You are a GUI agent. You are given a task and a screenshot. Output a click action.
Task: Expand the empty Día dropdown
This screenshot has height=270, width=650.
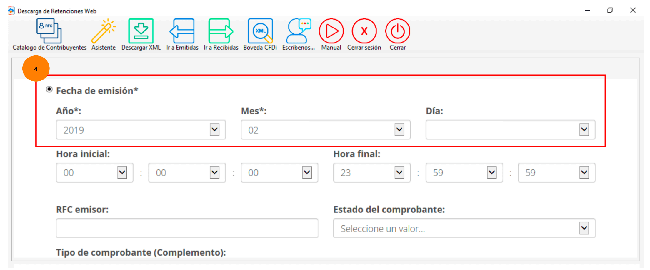tap(584, 130)
